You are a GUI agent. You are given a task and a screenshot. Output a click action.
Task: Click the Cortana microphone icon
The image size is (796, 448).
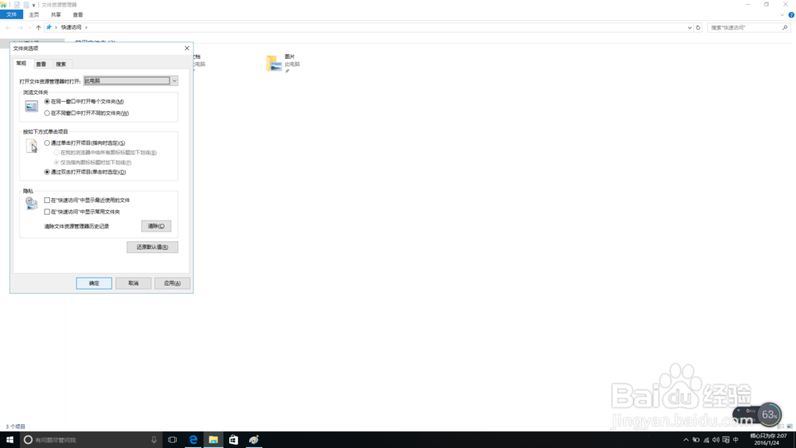154,440
